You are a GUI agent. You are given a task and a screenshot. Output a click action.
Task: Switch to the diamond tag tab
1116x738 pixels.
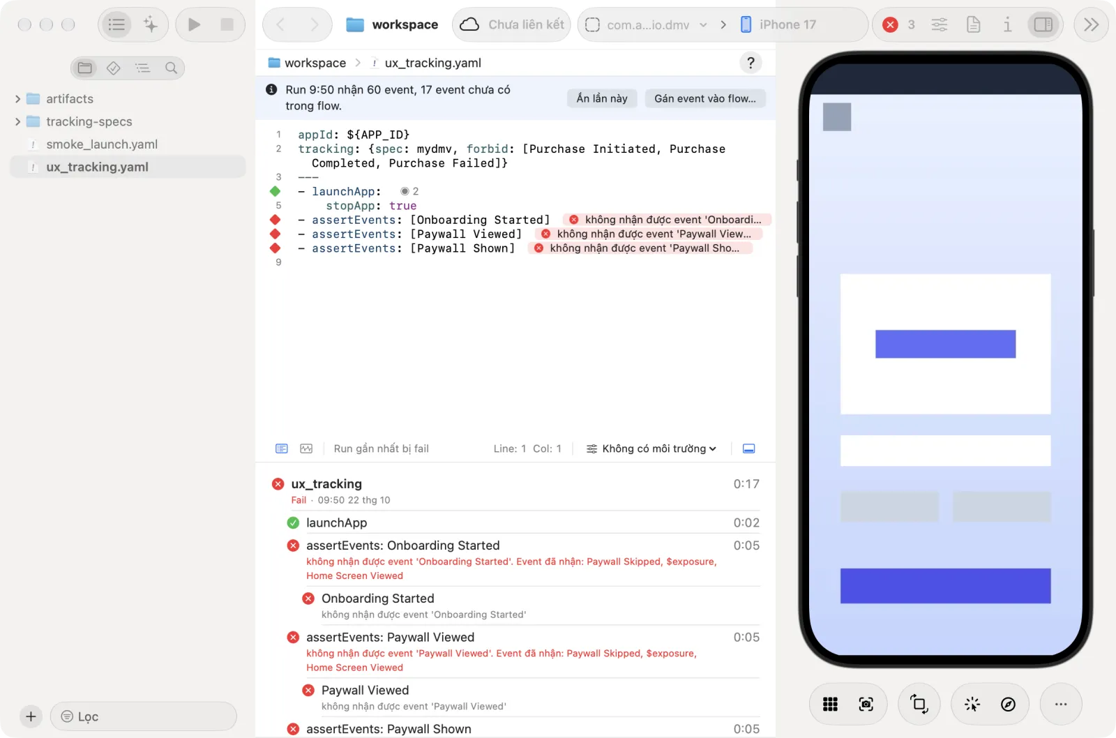pos(114,68)
